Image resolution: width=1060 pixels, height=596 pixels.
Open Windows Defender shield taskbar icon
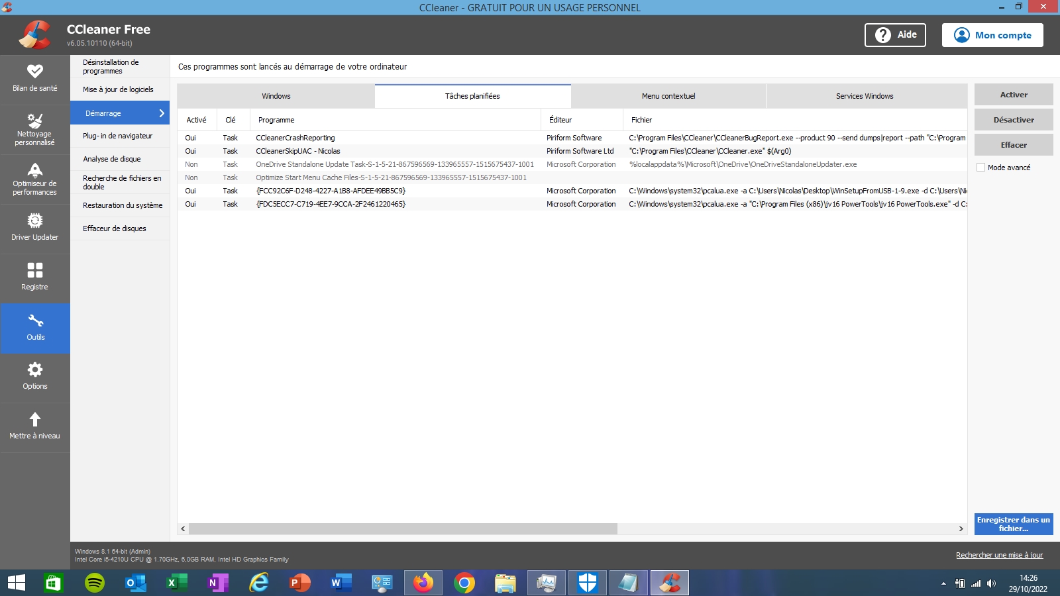pos(588,583)
